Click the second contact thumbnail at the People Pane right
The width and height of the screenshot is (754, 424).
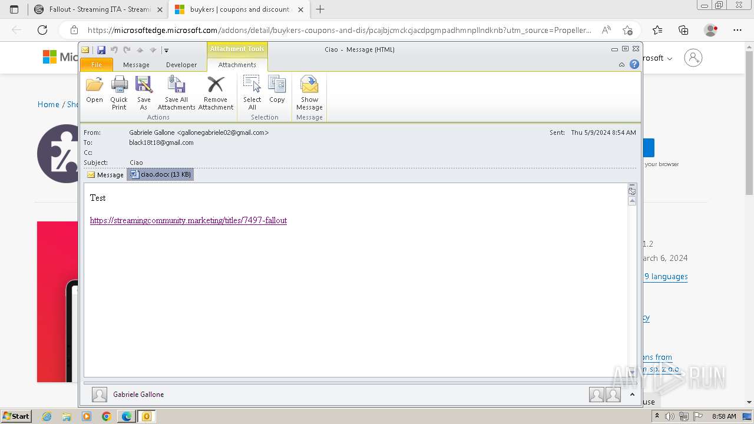(x=613, y=395)
